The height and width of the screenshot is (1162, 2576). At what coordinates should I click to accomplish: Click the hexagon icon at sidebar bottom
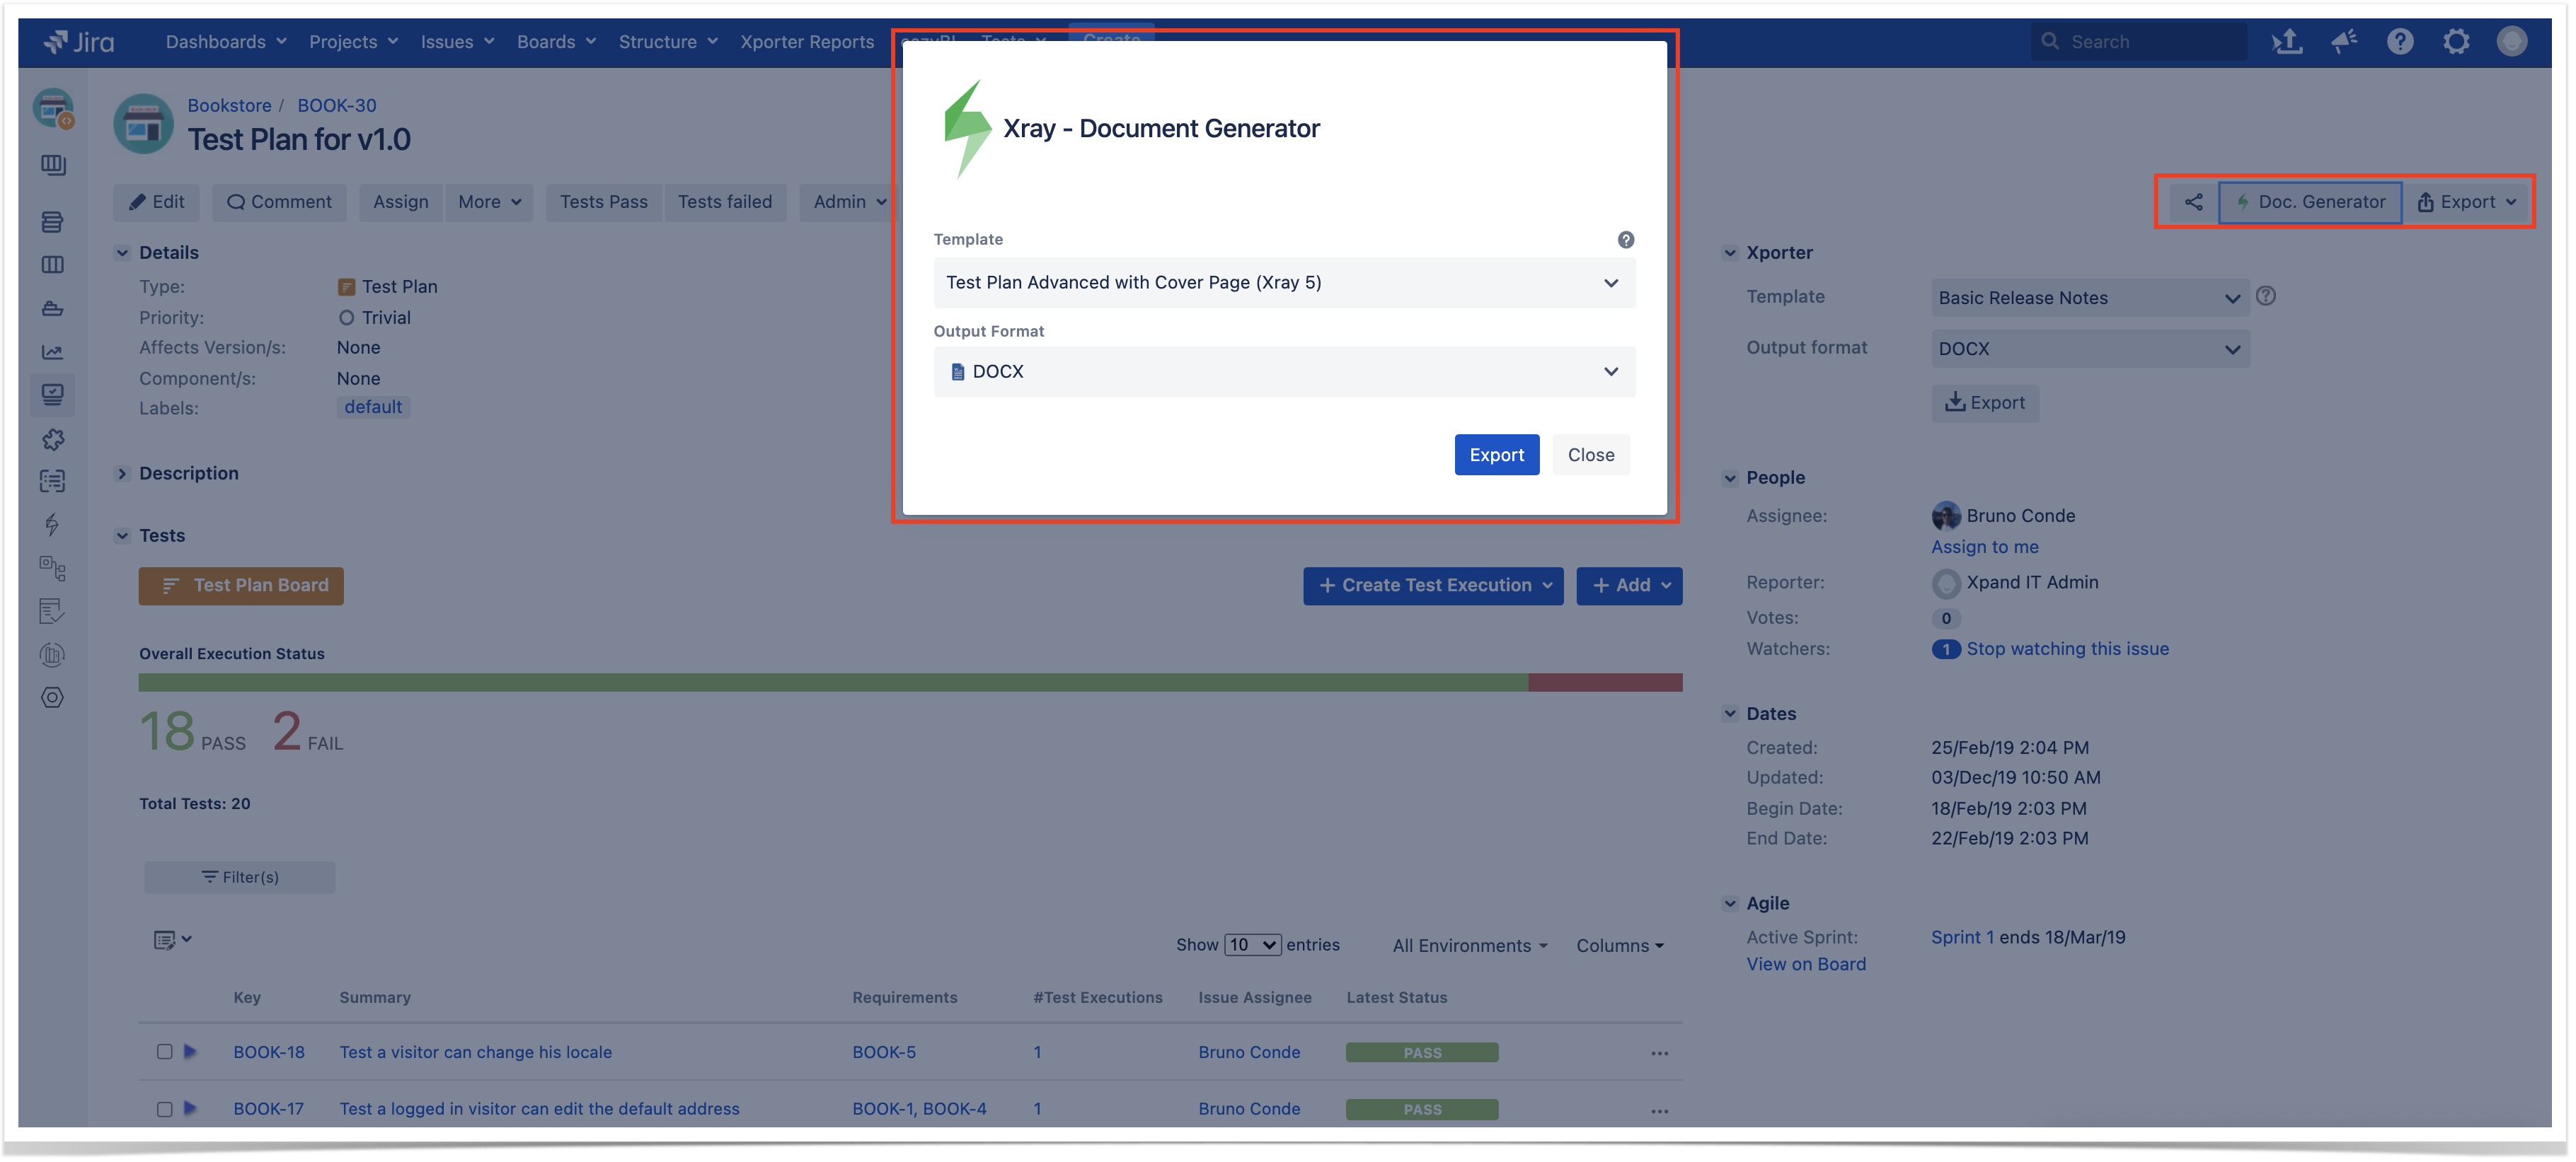click(x=53, y=697)
